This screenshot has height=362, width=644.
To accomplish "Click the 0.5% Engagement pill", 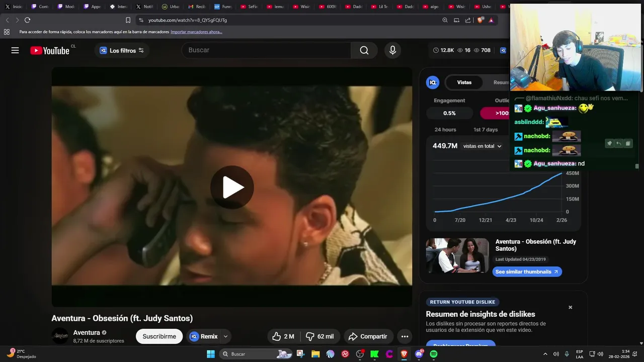I will pyautogui.click(x=449, y=113).
